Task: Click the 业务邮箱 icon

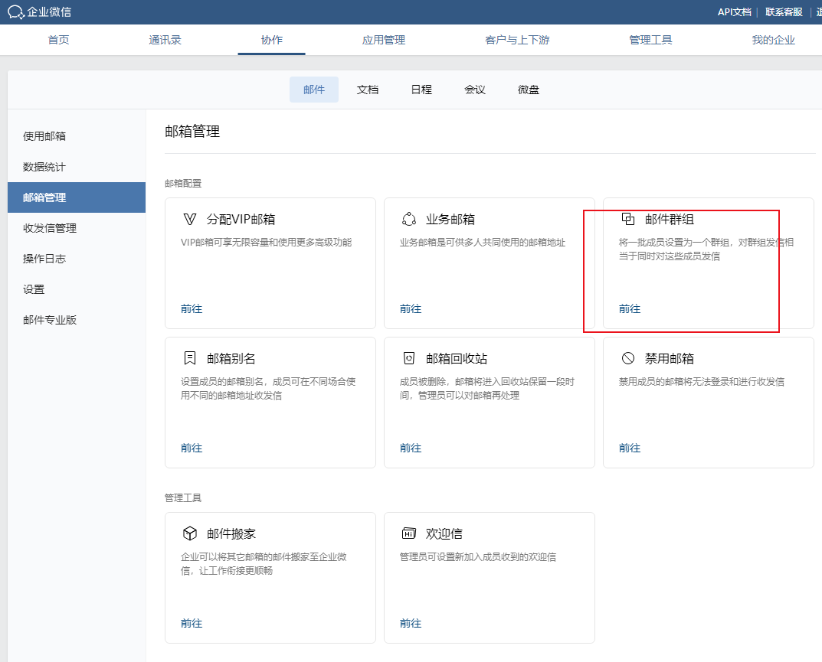Action: 408,220
